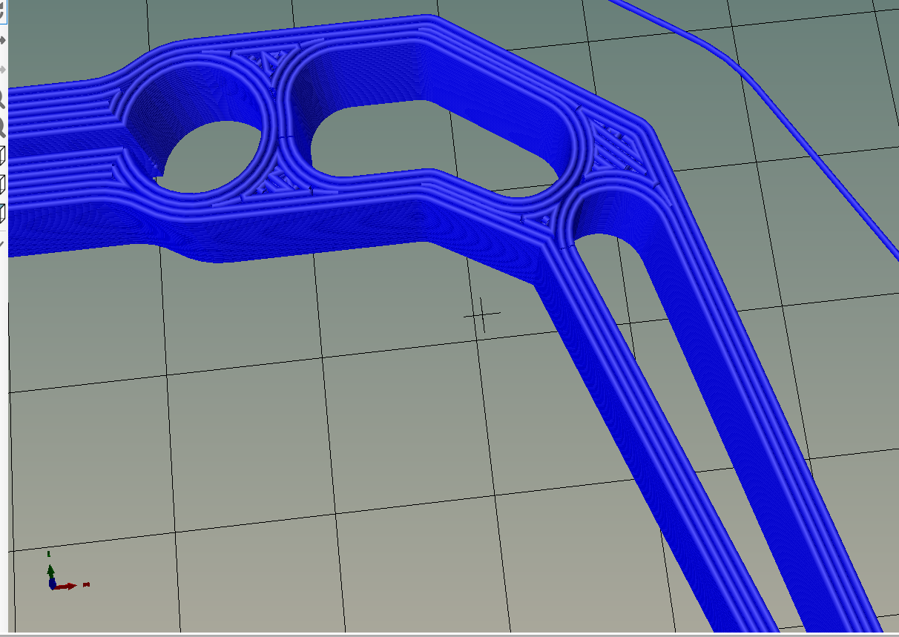Viewport: 899px width, 637px height.
Task: Click the green Y-axis arrow on the gizmo
Action: pos(50,570)
